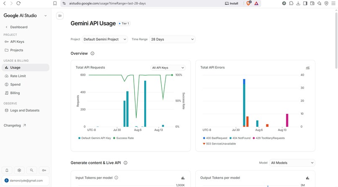
Task: Open Brave Wallet icon
Action: (x=312, y=3)
